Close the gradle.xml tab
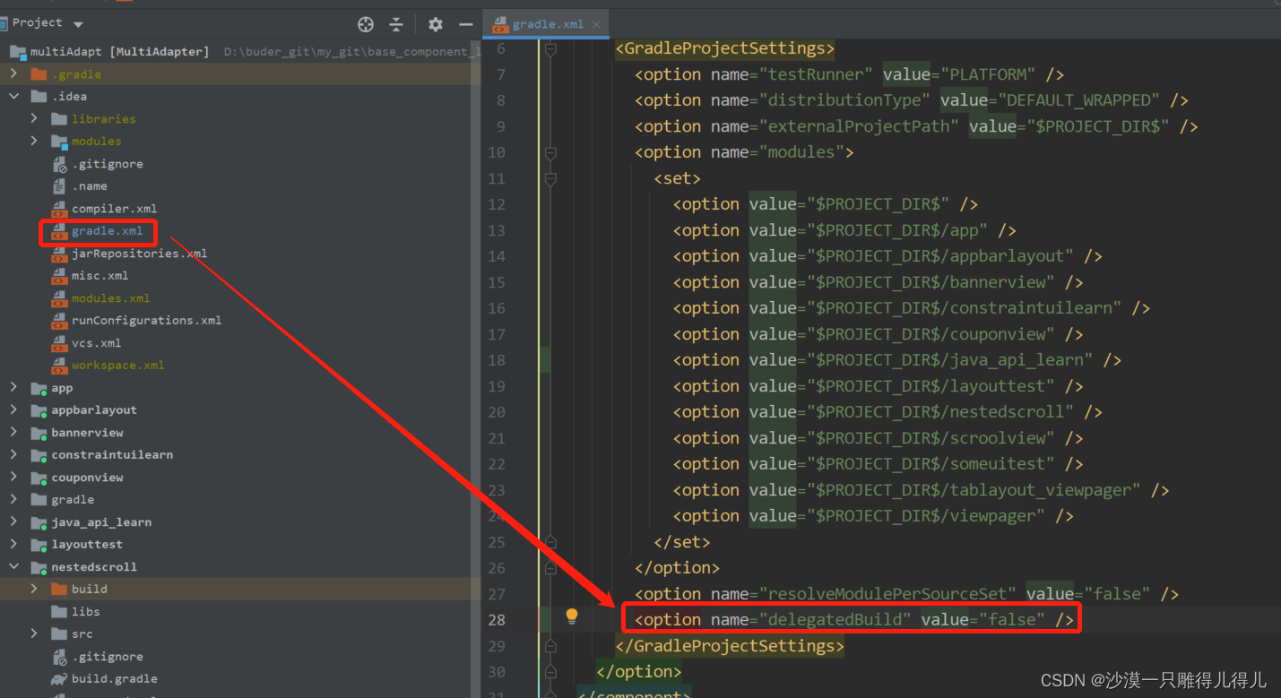 point(595,24)
